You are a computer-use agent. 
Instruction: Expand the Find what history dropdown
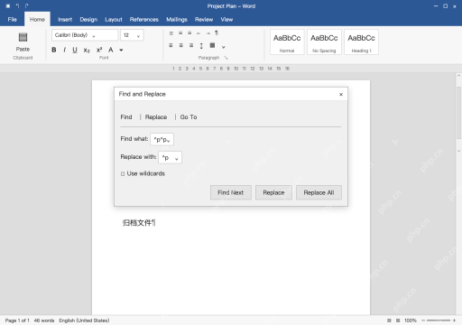click(169, 141)
